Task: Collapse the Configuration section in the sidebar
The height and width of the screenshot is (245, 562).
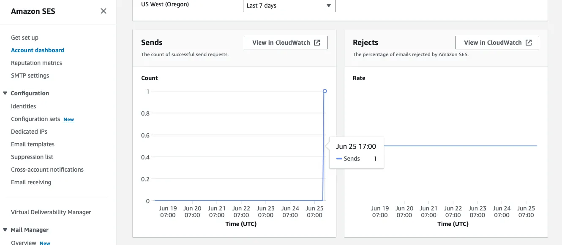Action: [5, 93]
